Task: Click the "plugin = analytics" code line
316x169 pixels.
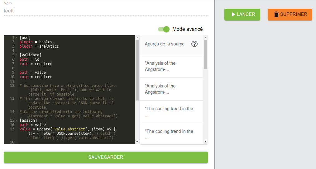Action: [39, 46]
